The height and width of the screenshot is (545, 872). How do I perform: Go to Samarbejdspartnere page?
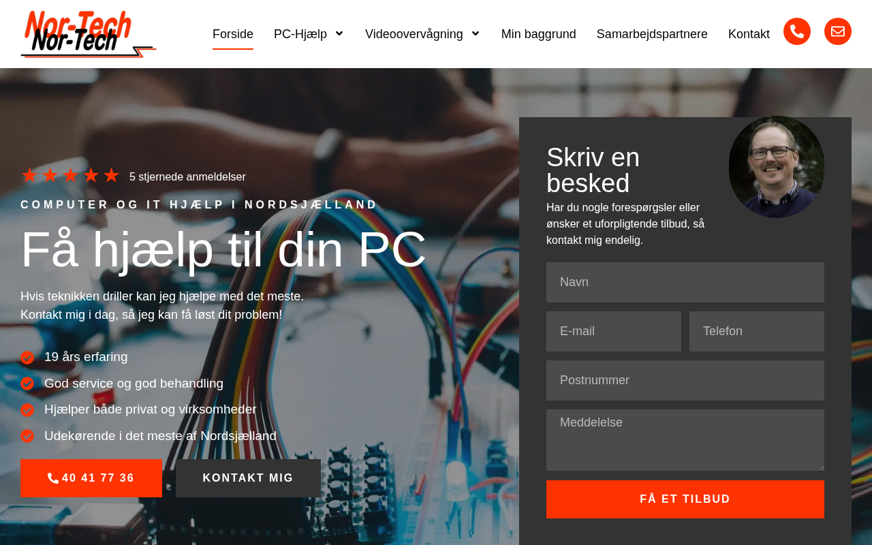(x=652, y=34)
